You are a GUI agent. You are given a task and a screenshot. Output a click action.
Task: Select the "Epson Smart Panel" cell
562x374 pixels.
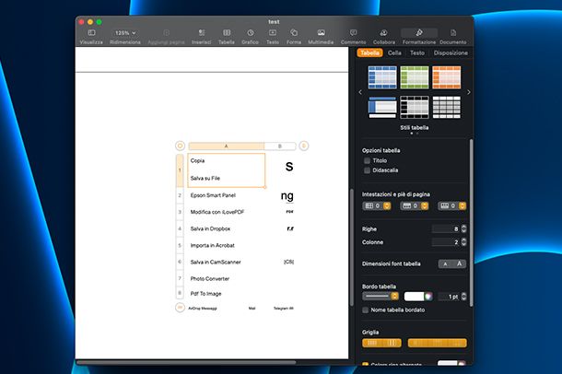[x=226, y=195]
